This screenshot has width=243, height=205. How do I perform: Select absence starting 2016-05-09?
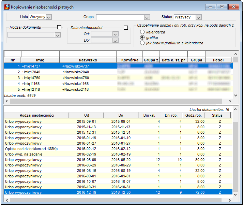point(118,160)
